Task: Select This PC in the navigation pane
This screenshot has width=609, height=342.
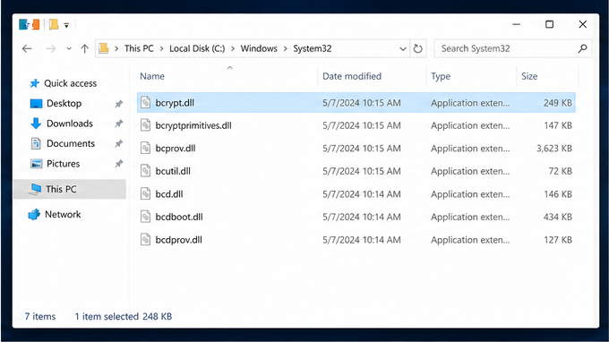Action: click(70, 189)
